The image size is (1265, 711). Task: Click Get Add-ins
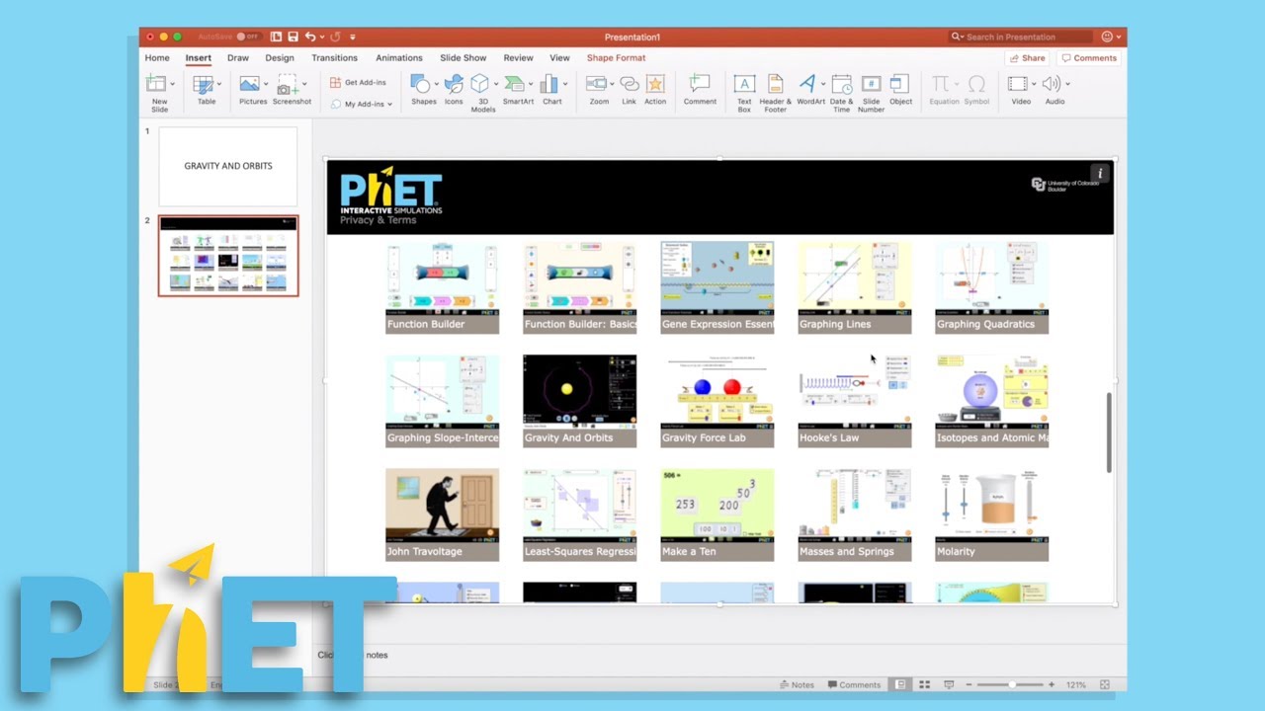[358, 83]
